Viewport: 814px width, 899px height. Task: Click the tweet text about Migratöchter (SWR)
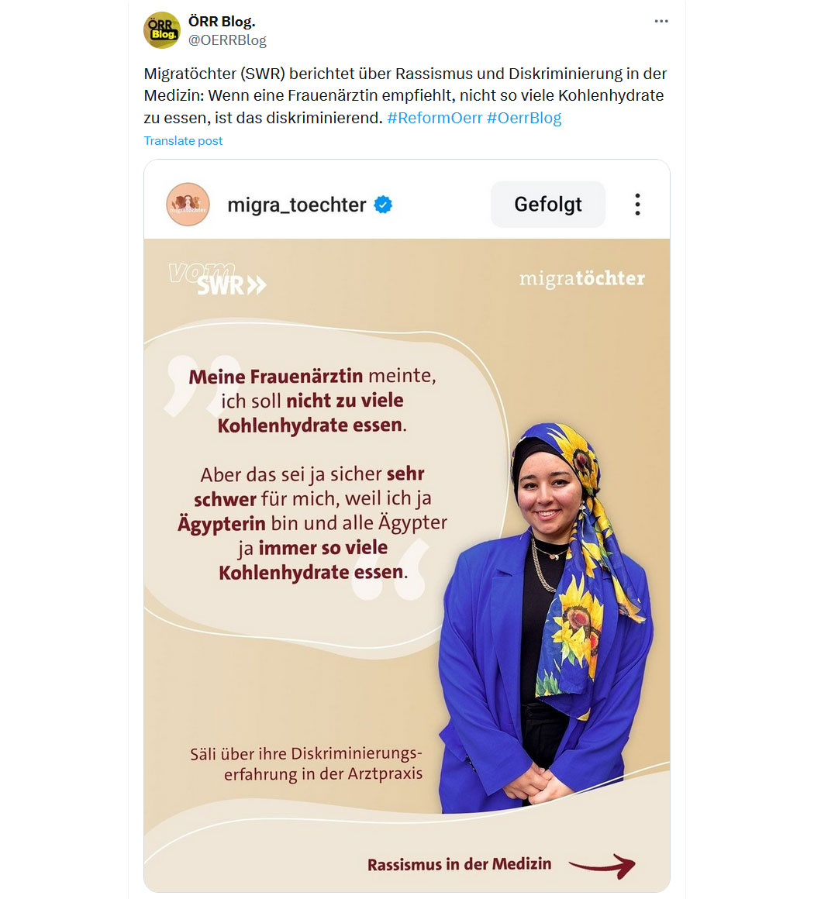click(x=405, y=95)
